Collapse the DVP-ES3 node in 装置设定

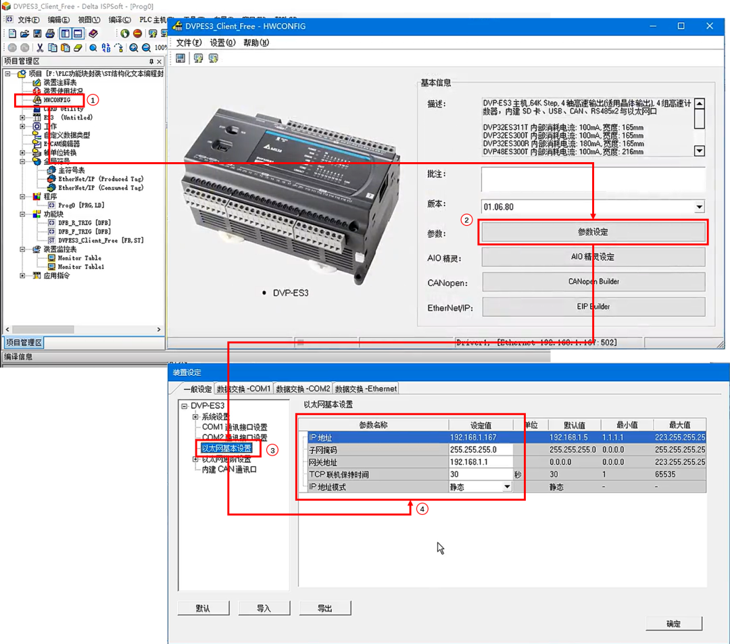click(x=185, y=405)
